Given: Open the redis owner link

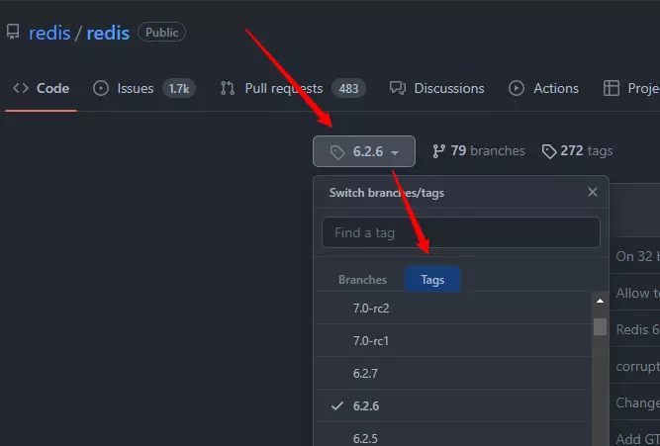Looking at the screenshot, I should click(x=48, y=33).
